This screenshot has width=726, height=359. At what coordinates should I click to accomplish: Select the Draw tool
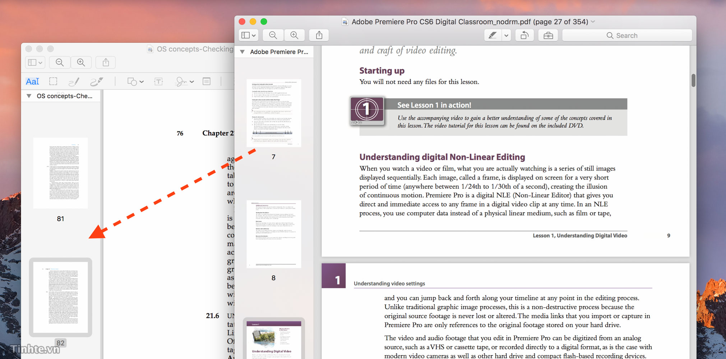[x=96, y=81]
